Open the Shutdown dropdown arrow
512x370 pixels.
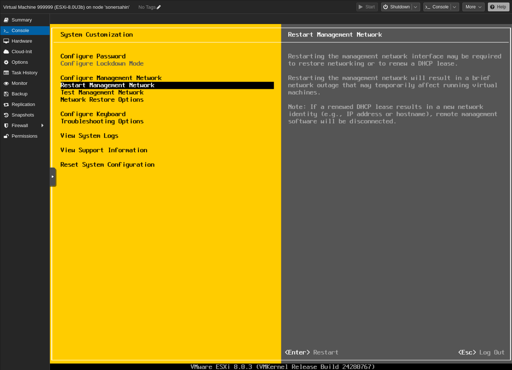pyautogui.click(x=415, y=7)
